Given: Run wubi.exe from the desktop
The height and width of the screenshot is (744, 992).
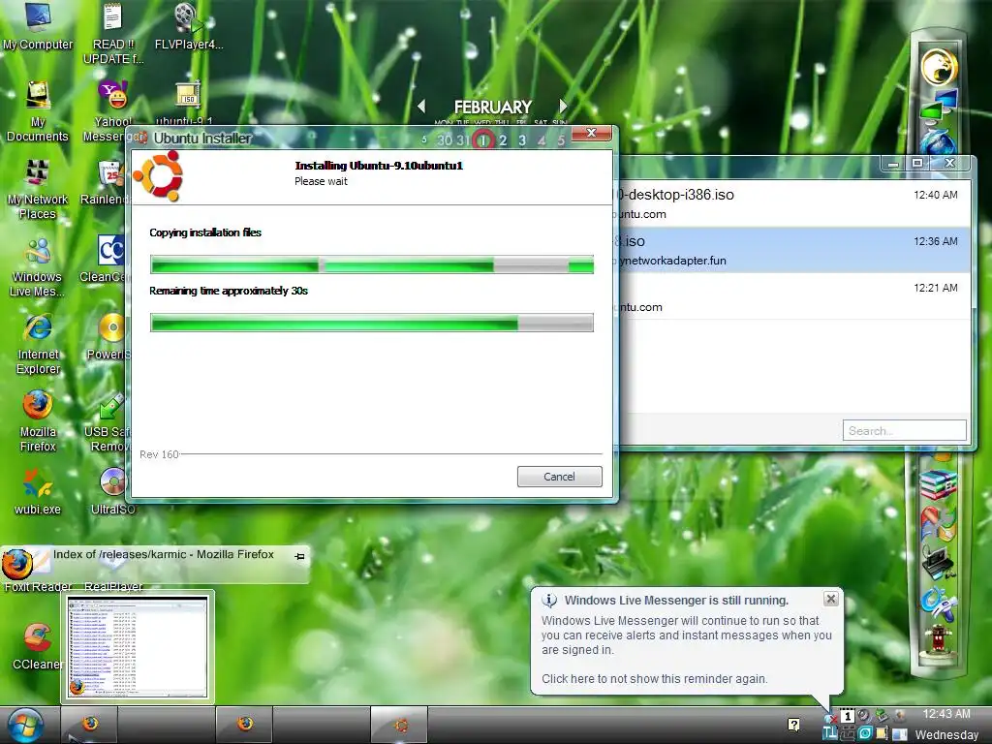Looking at the screenshot, I should pyautogui.click(x=38, y=491).
